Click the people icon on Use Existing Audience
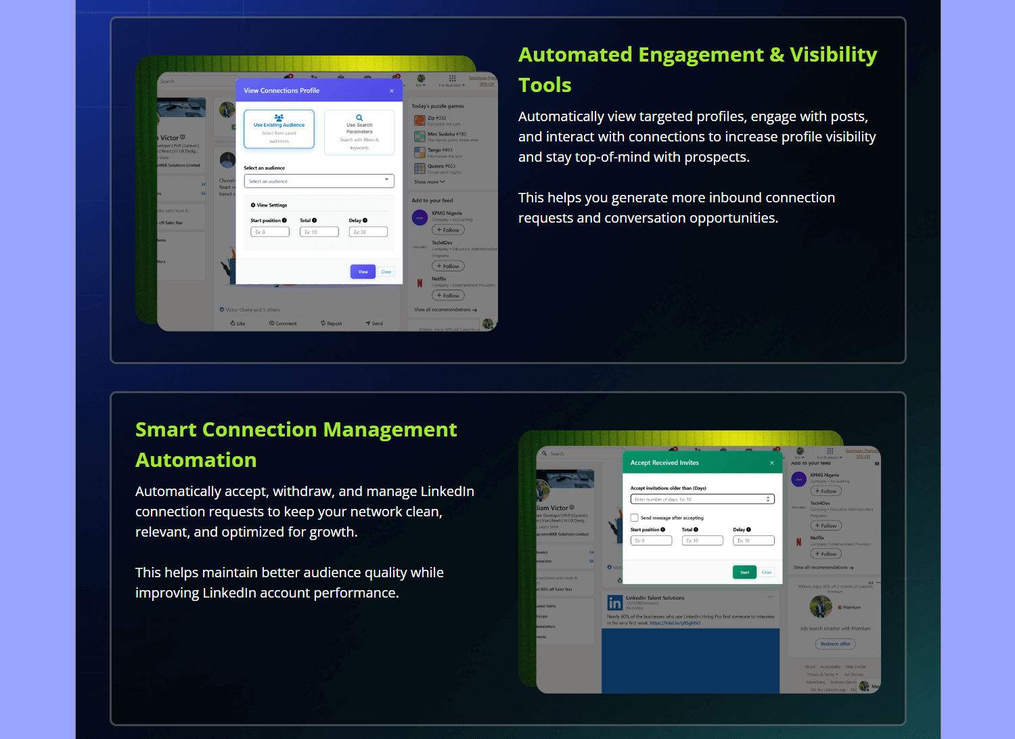Screen dimensions: 1015x739 (x=279, y=117)
